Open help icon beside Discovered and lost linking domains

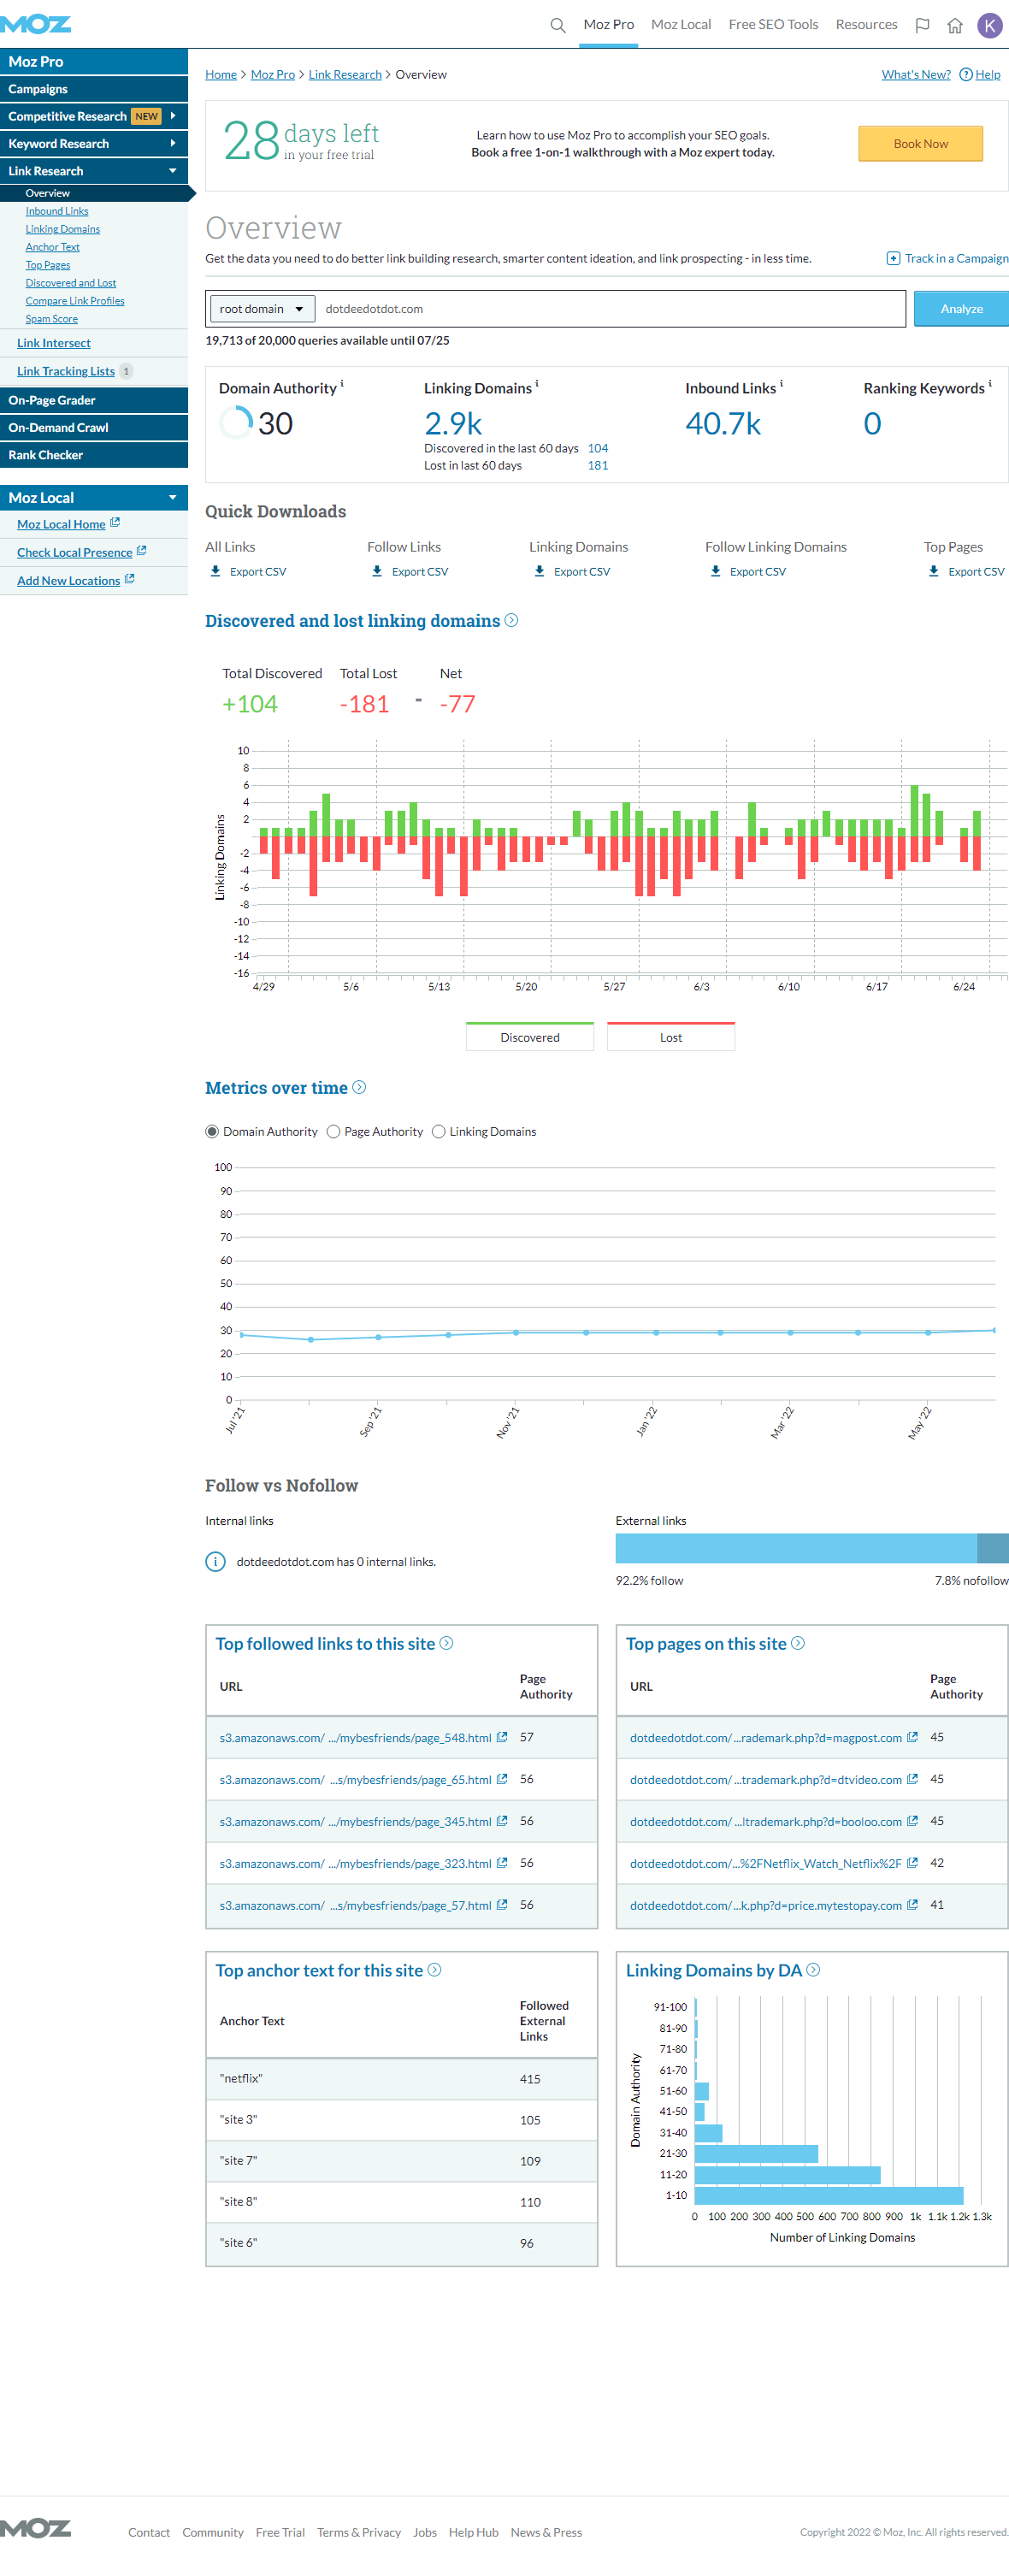pos(511,620)
